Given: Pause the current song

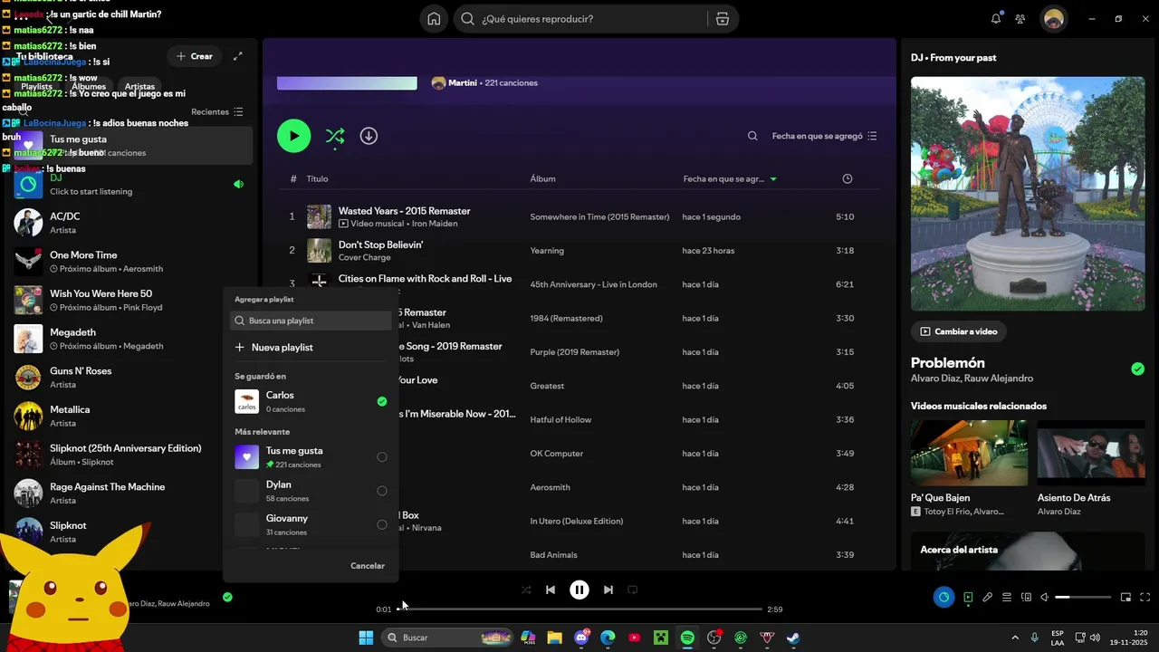Looking at the screenshot, I should coord(579,590).
